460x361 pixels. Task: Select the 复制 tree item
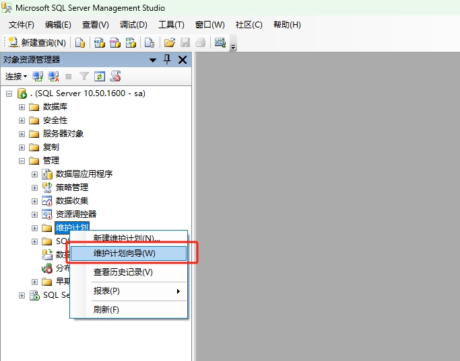click(x=51, y=147)
